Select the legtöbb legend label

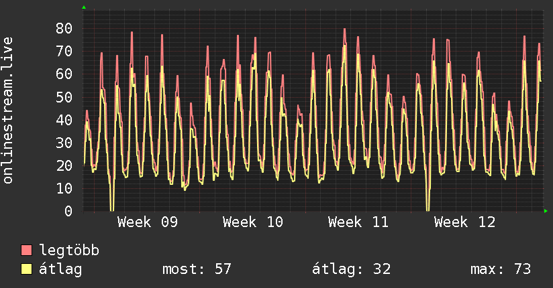coord(69,250)
